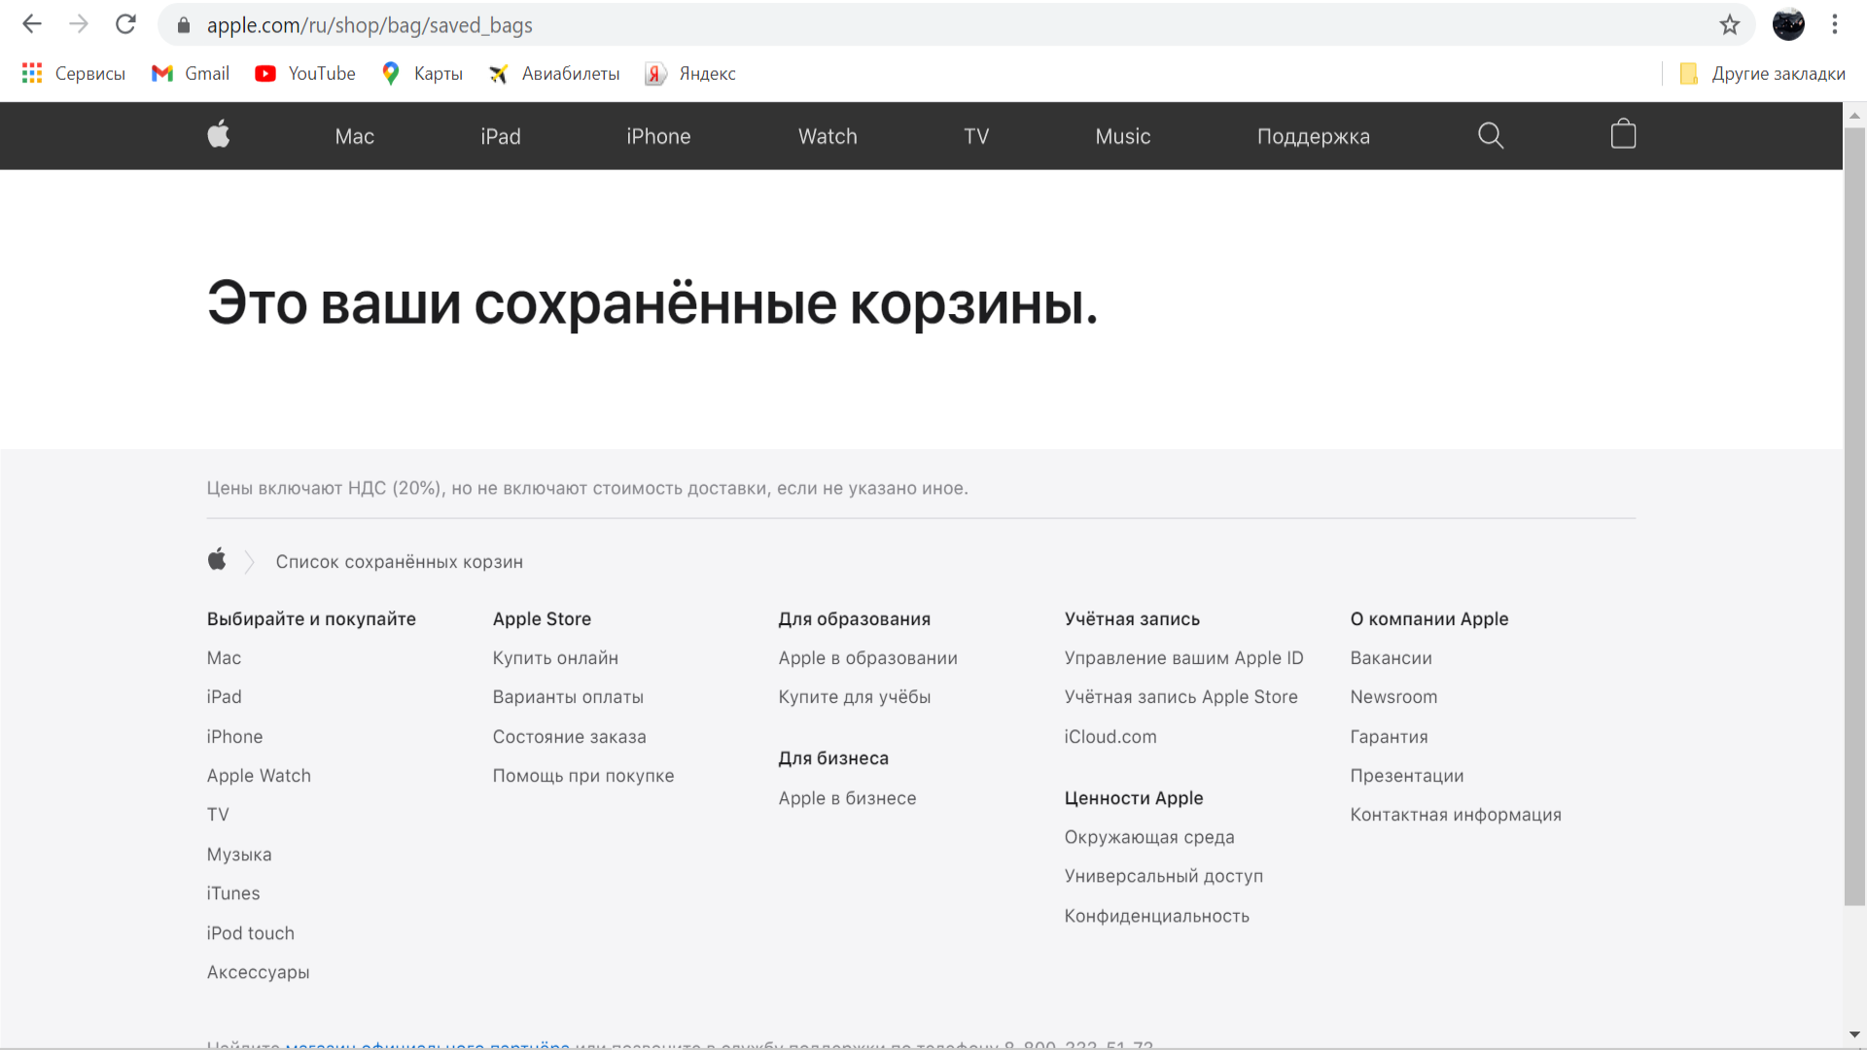Open the Карты maps bookmark
The height and width of the screenshot is (1050, 1867).
coord(422,74)
